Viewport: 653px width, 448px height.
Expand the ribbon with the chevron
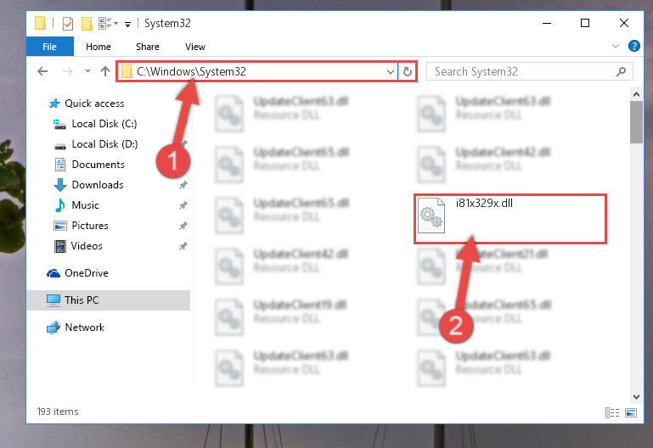click(616, 46)
